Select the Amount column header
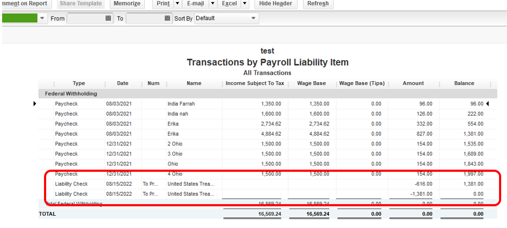This screenshot has width=507, height=228. point(413,83)
